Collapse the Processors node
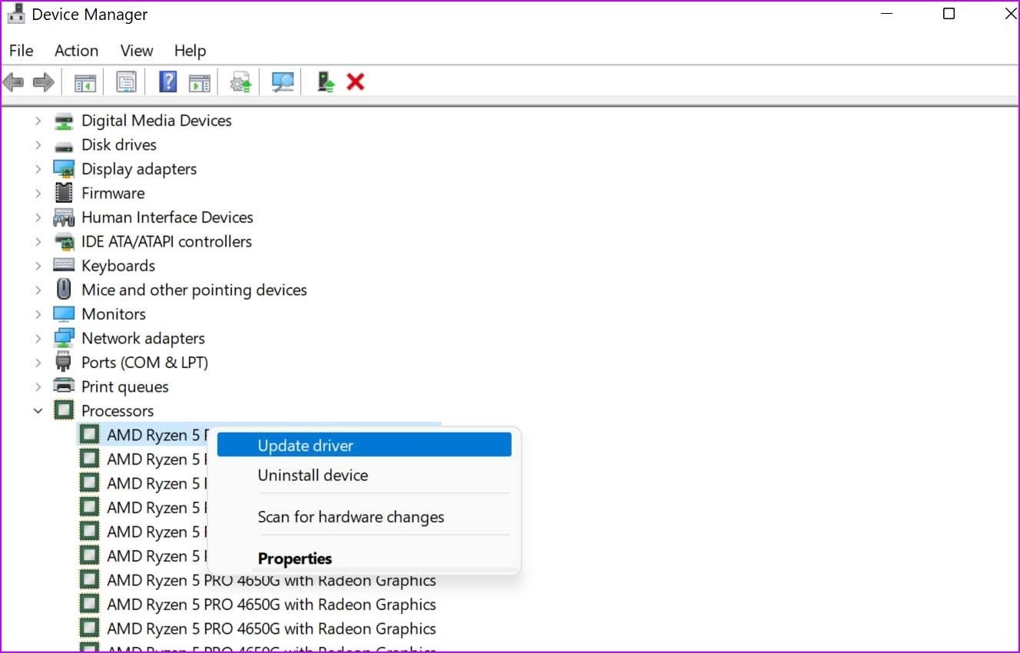Viewport: 1020px width, 653px height. (38, 410)
